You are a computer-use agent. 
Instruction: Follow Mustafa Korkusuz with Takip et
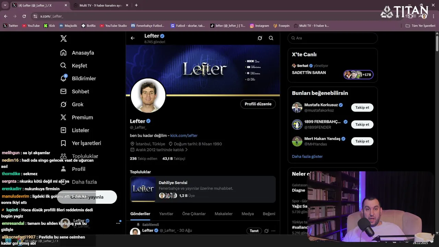(362, 107)
